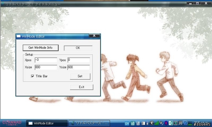Click the second 喜 IME tray icon

click(138, 123)
